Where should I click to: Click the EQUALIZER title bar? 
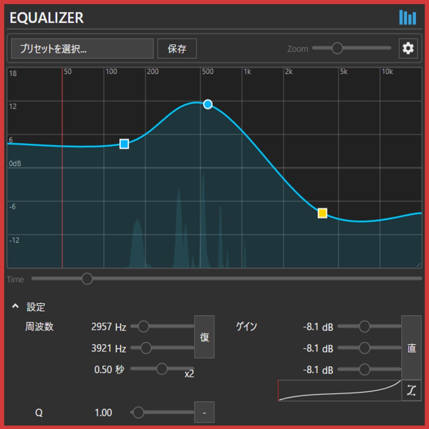46,18
